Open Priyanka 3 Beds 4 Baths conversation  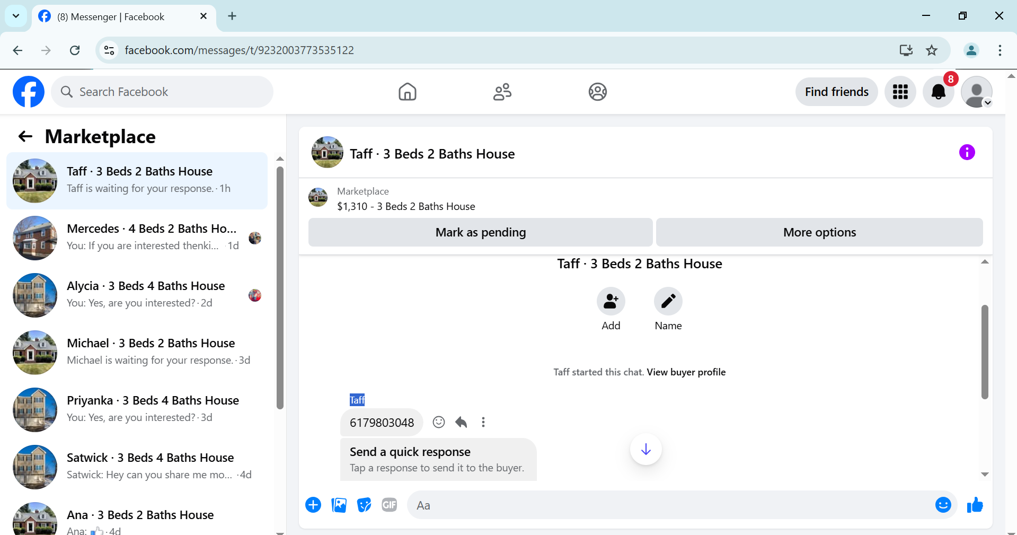pyautogui.click(x=137, y=410)
